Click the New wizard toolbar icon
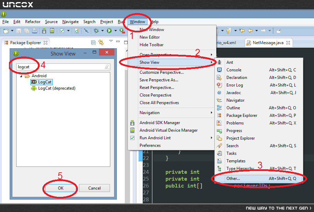 (6, 31)
